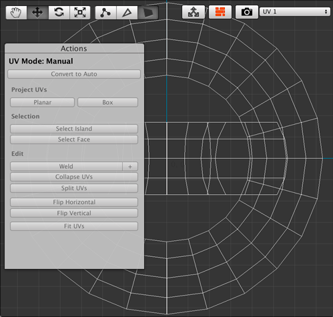Click the Selection section heading
333x317 pixels.
(x=25, y=116)
